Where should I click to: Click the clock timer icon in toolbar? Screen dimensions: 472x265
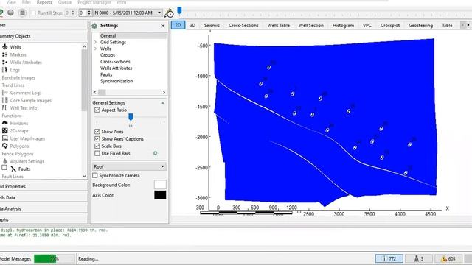[x=169, y=13]
